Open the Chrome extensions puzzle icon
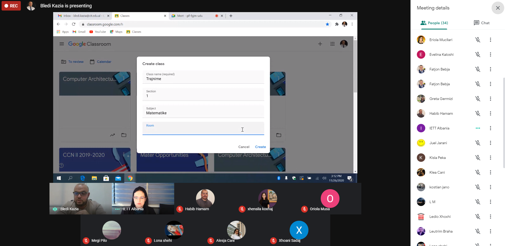Viewport: 505px width, 246px height. coord(337,24)
